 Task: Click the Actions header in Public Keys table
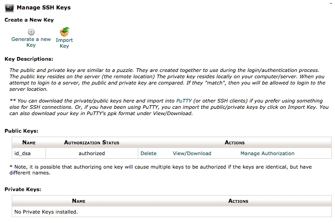pos(235,143)
